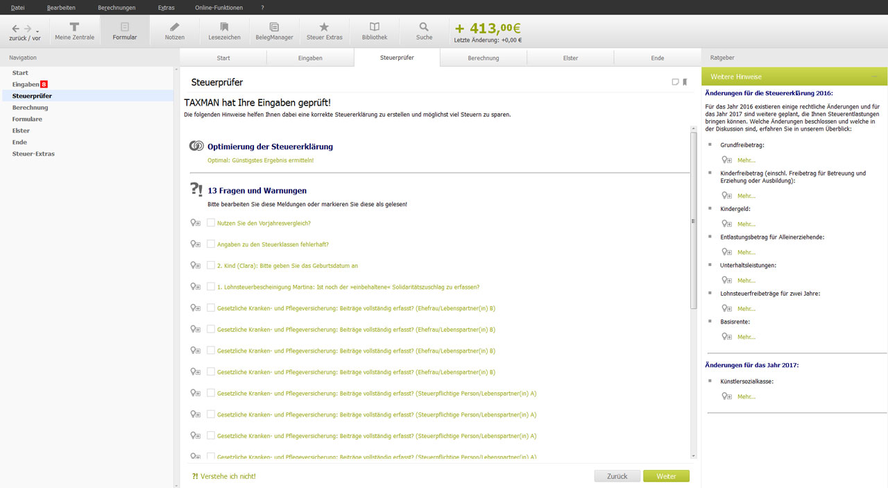The height and width of the screenshot is (488, 888).
Task: Open Steuer Extras star icon
Action: click(324, 30)
